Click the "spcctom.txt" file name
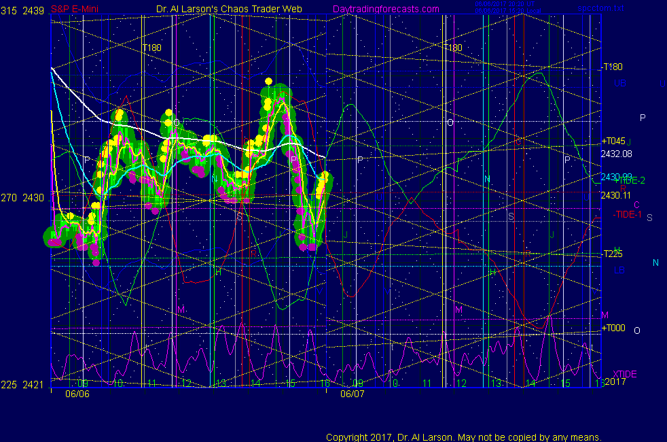The width and height of the screenshot is (667, 442). pyautogui.click(x=600, y=8)
